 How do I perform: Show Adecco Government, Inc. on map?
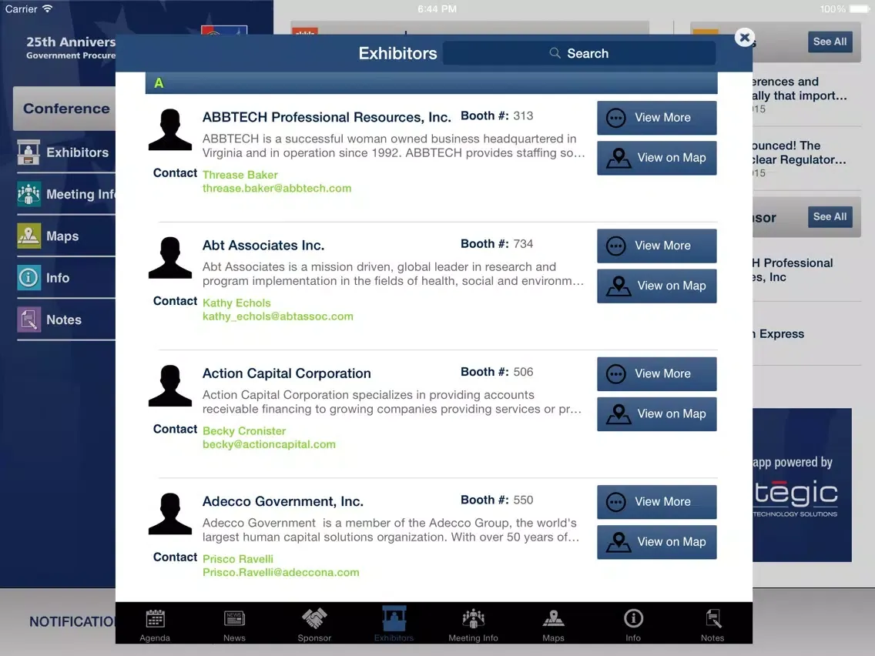[x=657, y=542]
